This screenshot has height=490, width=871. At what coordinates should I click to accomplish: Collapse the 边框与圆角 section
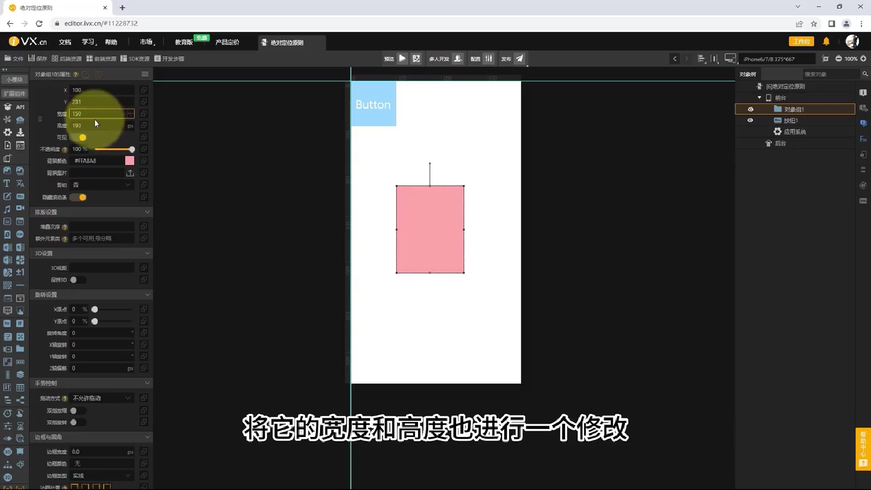coord(147,437)
